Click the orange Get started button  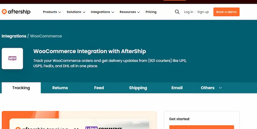click(201, 127)
